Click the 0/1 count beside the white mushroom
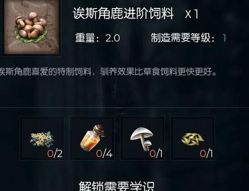The height and width of the screenshot is (191, 249). pos(156,154)
